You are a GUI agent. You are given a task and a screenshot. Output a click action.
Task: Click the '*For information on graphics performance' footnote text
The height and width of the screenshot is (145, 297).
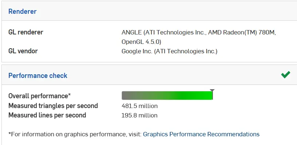(x=75, y=134)
